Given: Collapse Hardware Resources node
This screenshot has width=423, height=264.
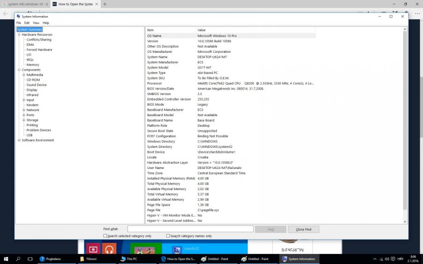Looking at the screenshot, I should (x=19, y=34).
